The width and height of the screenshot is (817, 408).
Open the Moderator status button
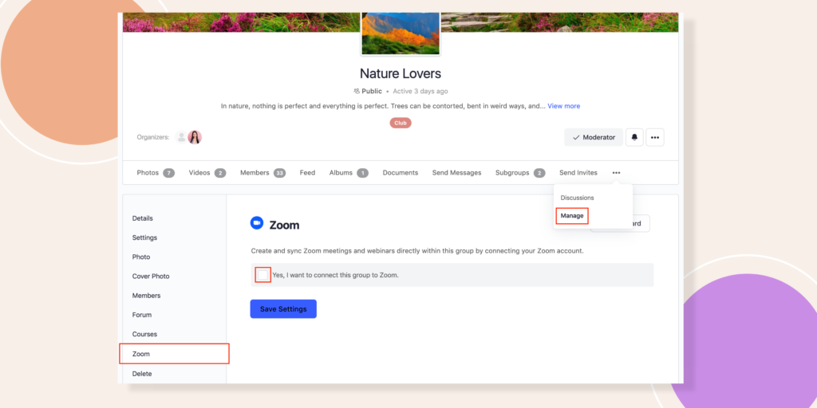[594, 137]
